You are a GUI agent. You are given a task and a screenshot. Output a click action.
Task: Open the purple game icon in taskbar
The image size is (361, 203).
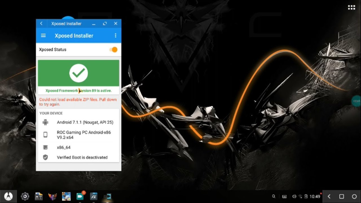52,197
